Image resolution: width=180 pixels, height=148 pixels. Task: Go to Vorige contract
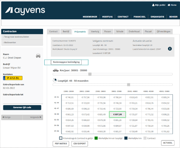pyautogui.click(x=12, y=117)
